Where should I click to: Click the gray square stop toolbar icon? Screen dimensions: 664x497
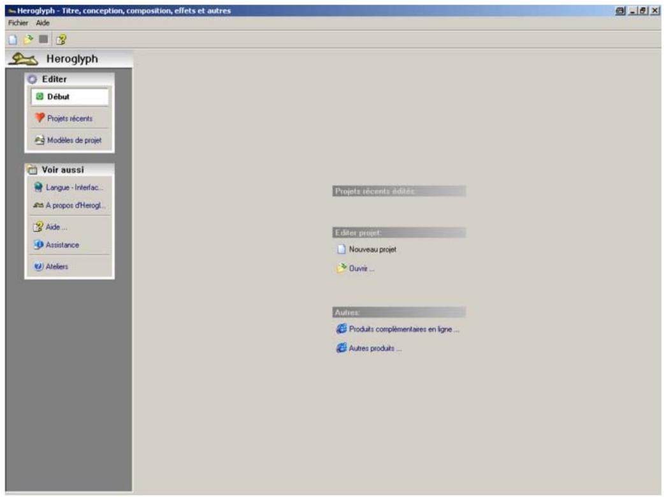[43, 39]
